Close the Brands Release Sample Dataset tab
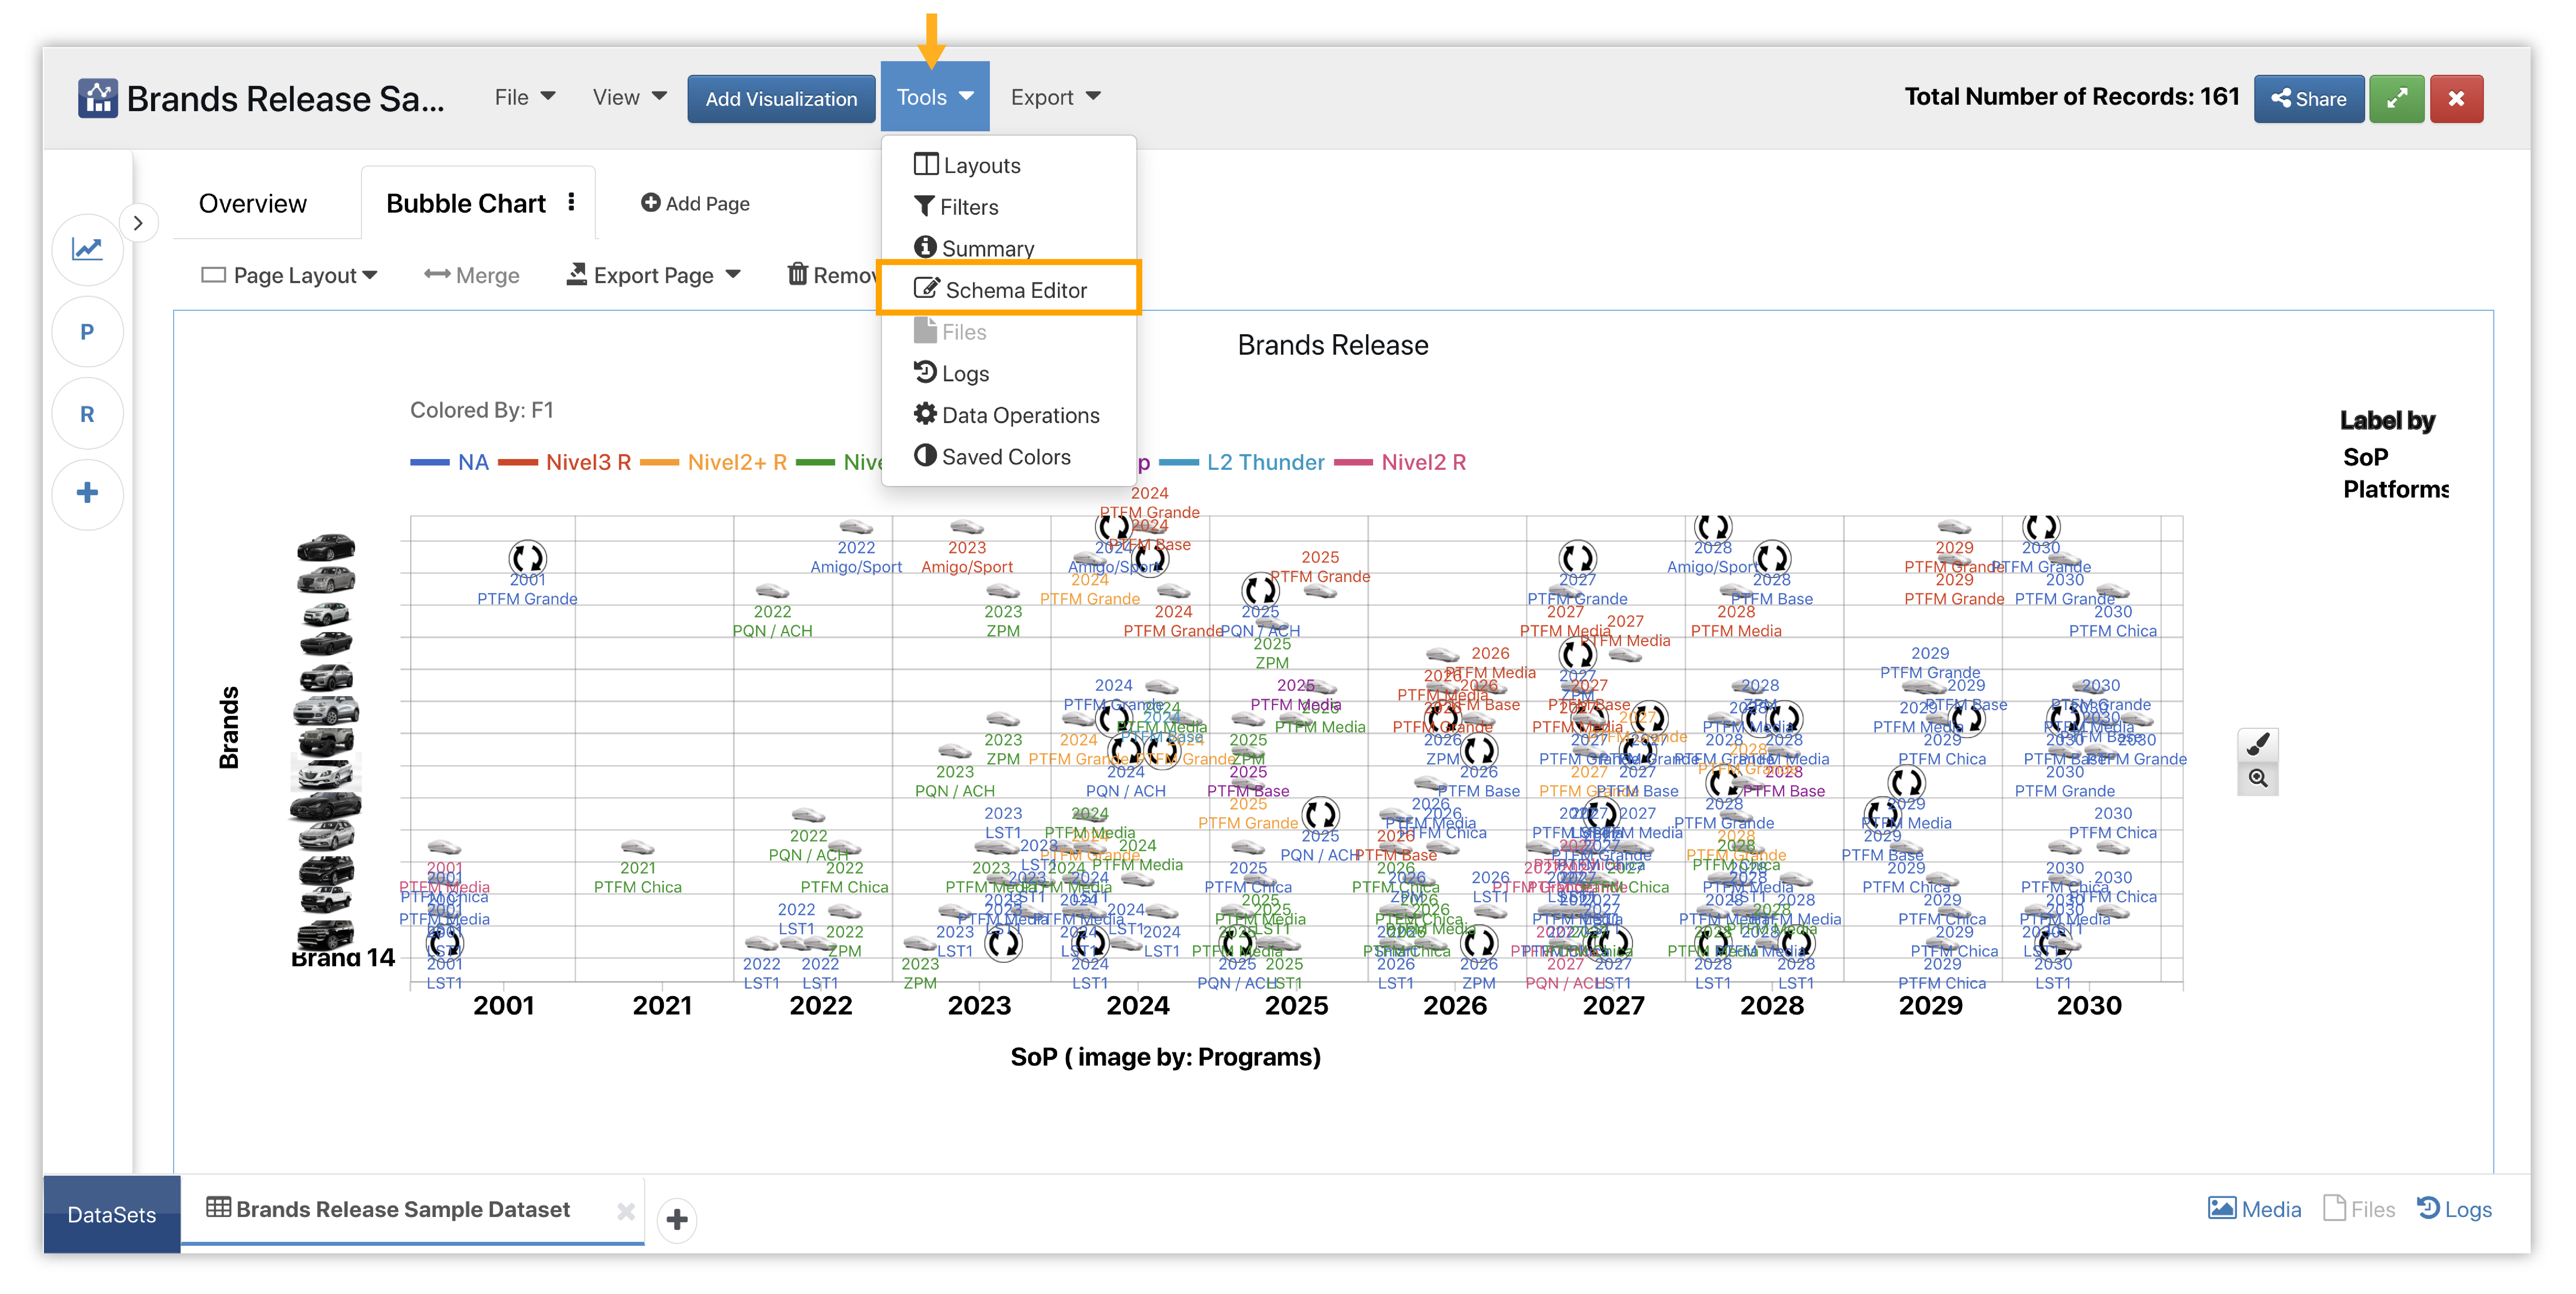The height and width of the screenshot is (1294, 2576). coord(626,1211)
